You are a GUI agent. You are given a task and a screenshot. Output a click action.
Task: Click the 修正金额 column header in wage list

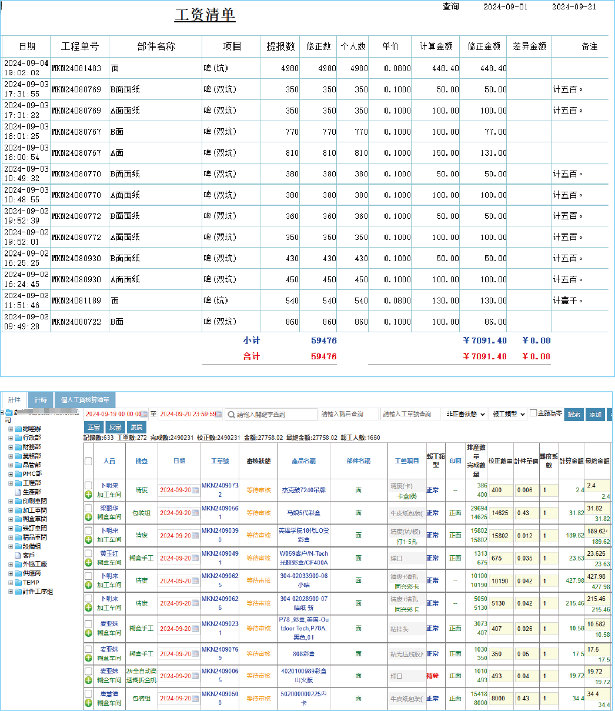click(484, 46)
